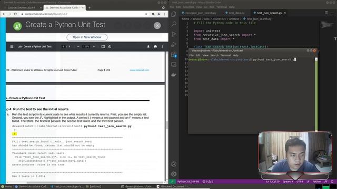Click Ln 7, Col 20 status indicator

tap(273, 182)
